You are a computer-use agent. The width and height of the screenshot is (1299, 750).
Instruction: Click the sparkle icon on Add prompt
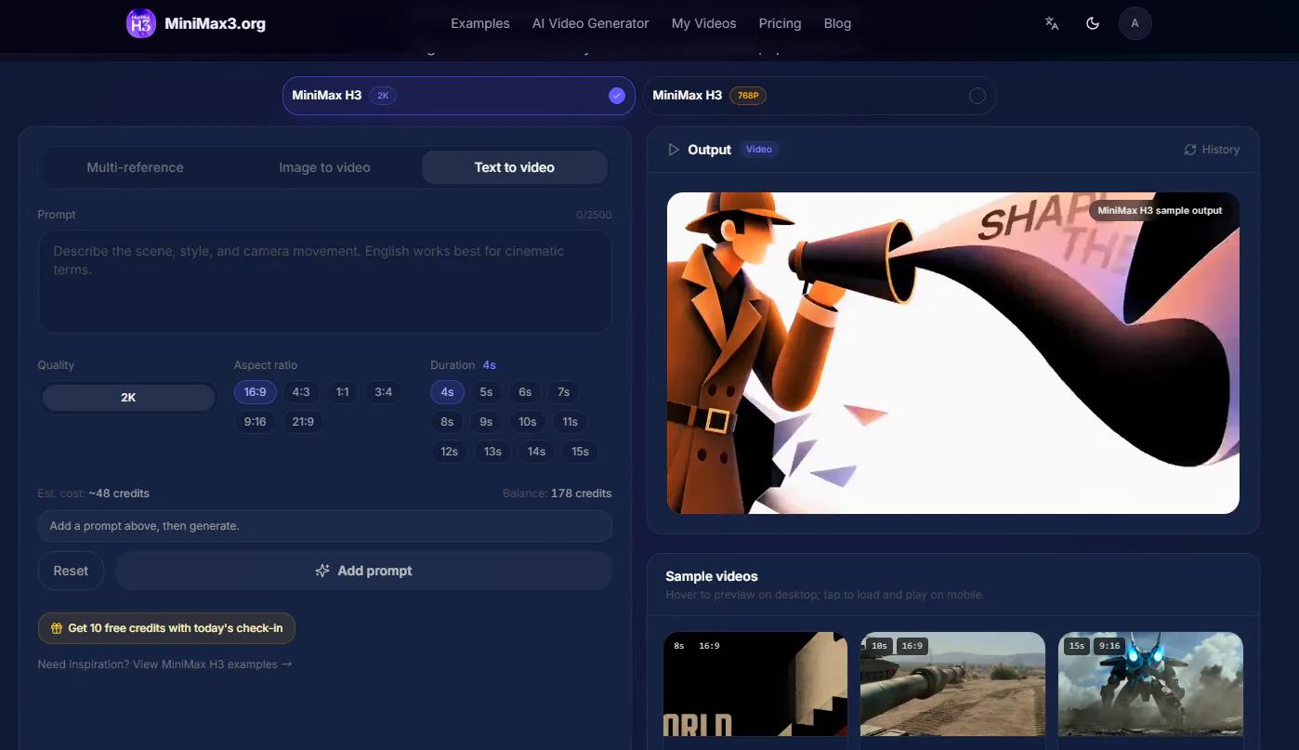(x=322, y=571)
